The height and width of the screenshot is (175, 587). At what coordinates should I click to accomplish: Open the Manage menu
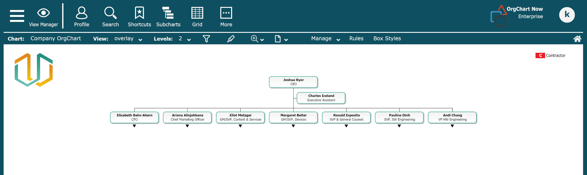[x=325, y=39]
